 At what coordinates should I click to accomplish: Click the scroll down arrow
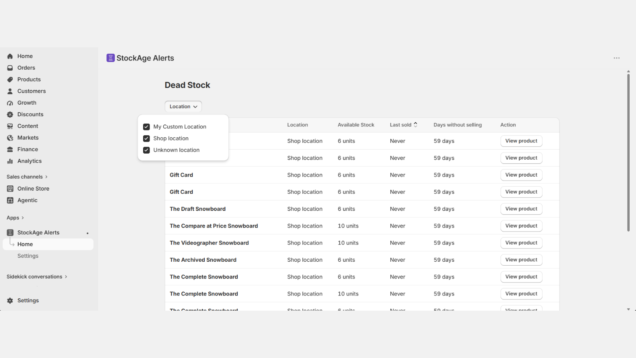[x=628, y=309]
